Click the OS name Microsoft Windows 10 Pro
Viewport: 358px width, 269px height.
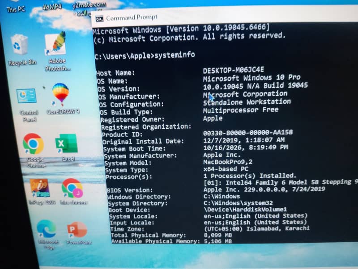[251, 78]
